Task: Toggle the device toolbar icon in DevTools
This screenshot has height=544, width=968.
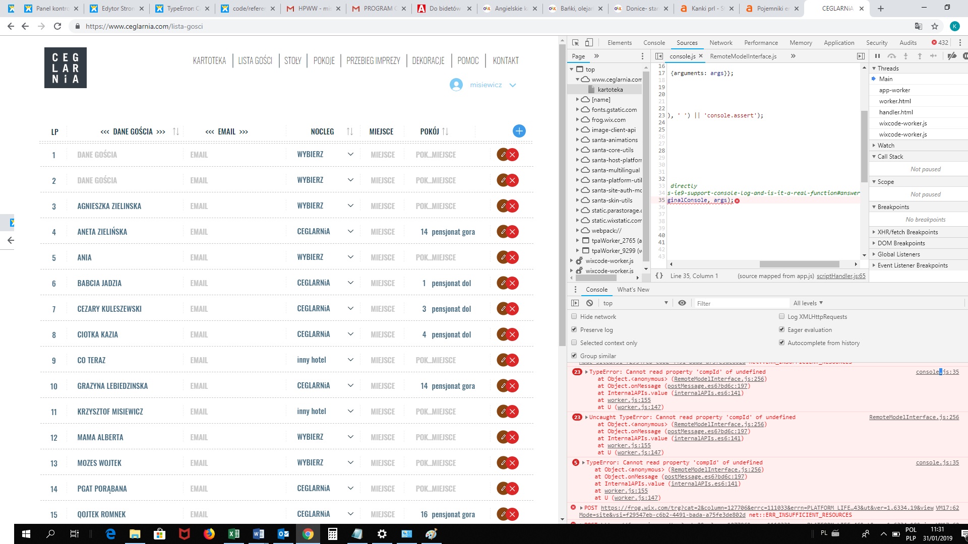Action: coord(589,43)
